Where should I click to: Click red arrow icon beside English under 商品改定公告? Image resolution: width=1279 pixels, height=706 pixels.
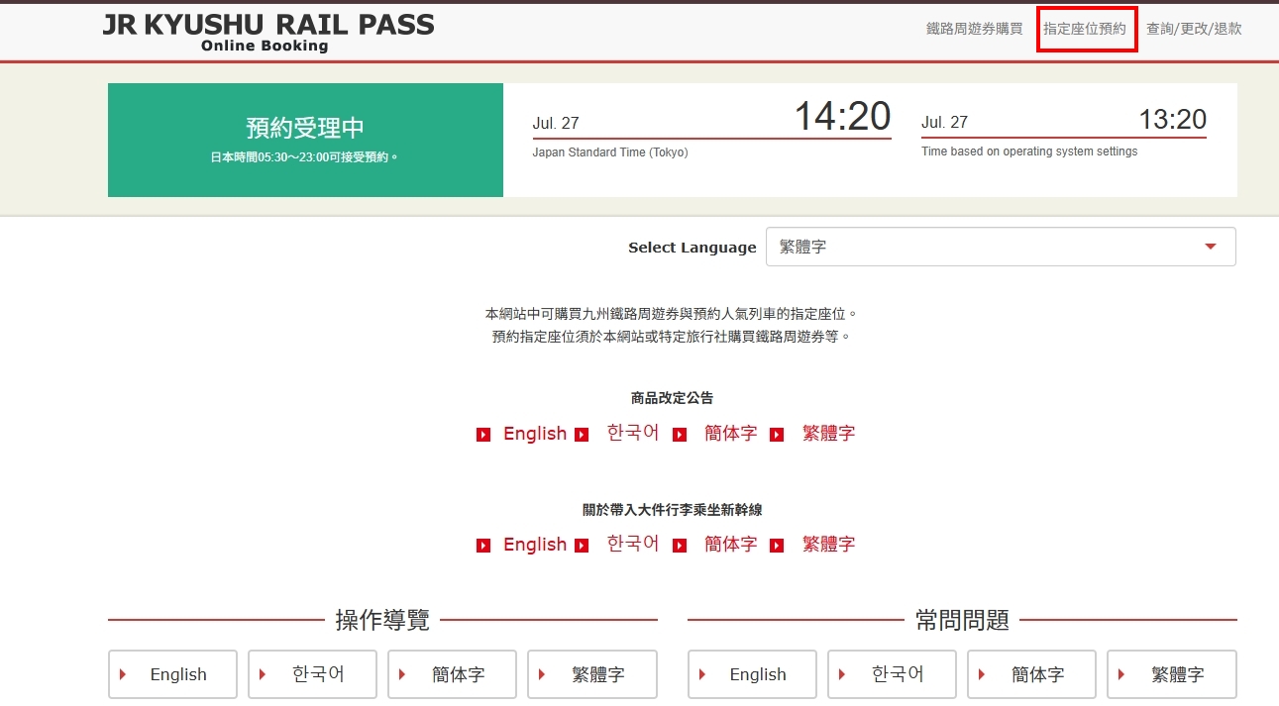483,435
